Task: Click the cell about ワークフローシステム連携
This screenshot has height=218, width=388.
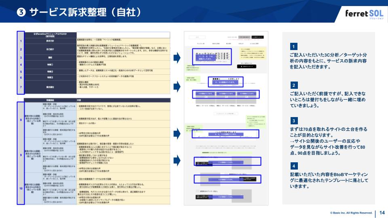Action: click(123, 78)
